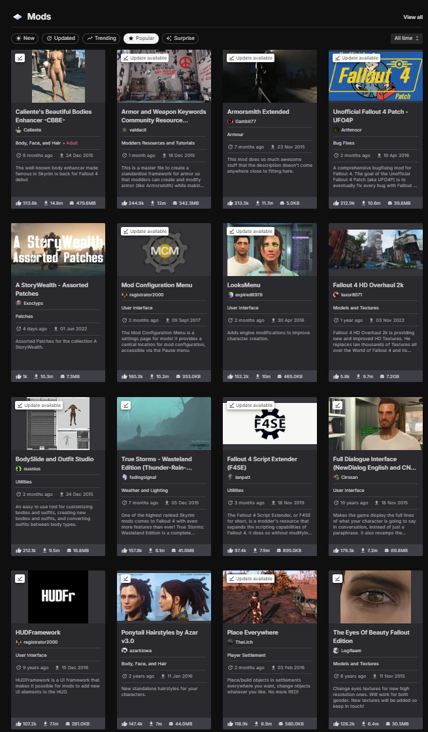Screen dimensions: 428x732
Task: Select the Popular filter tab
Action: pyautogui.click(x=141, y=39)
